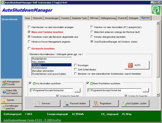Click the Passwort ändern button
The image size is (162, 123).
pos(76,103)
